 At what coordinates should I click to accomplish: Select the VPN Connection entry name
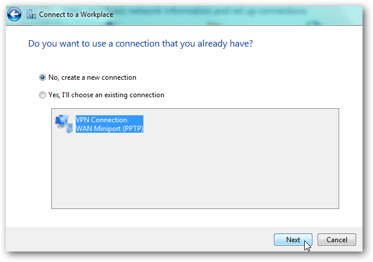pyautogui.click(x=101, y=120)
